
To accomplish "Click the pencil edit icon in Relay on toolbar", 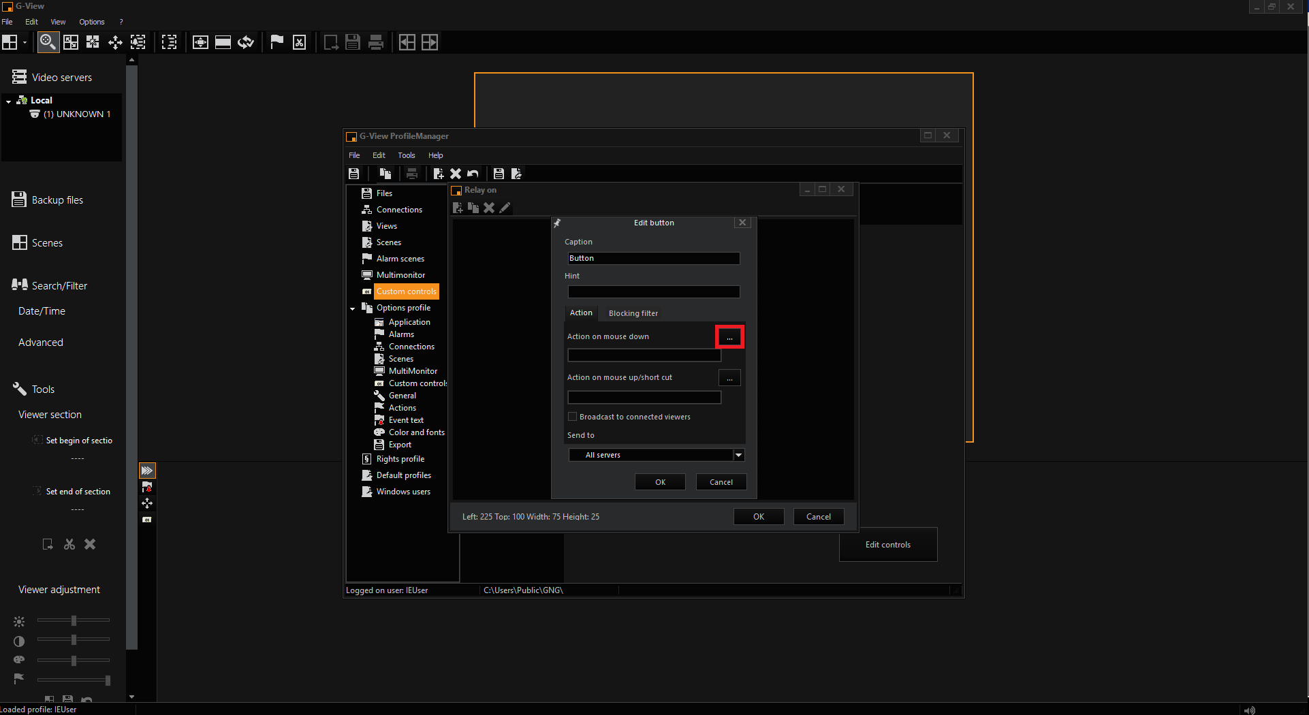I will pyautogui.click(x=505, y=208).
